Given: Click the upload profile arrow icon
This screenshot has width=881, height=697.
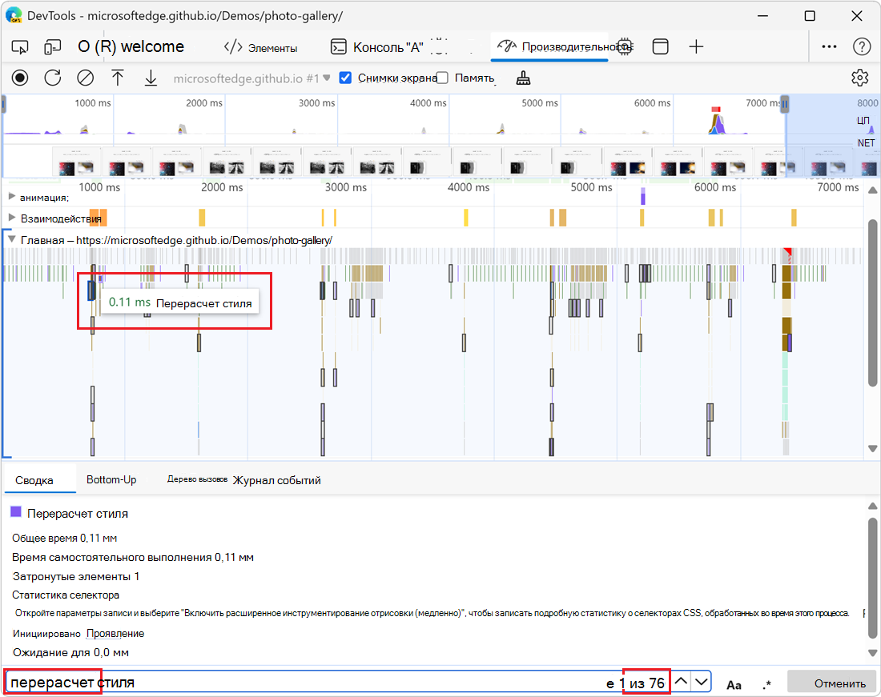Looking at the screenshot, I should 118,78.
